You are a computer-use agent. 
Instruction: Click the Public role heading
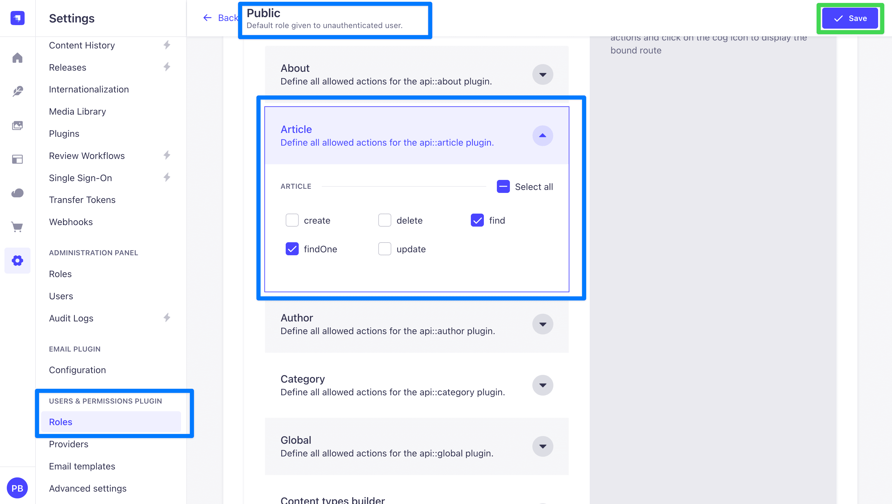264,13
